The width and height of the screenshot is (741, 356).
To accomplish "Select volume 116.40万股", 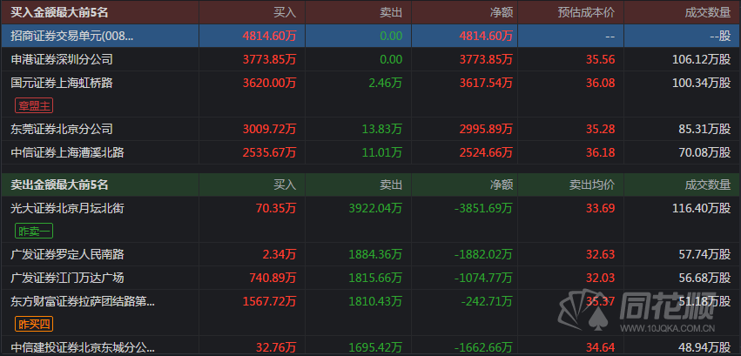I will point(702,208).
